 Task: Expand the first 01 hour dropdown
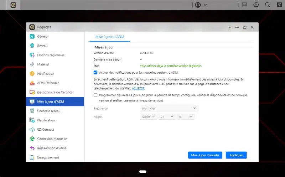tap(167, 116)
